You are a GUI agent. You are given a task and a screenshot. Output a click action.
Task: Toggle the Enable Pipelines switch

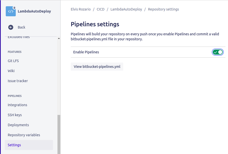[x=218, y=52]
